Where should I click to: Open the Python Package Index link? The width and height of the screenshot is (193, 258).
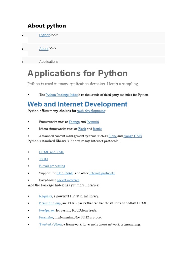tap(62, 95)
